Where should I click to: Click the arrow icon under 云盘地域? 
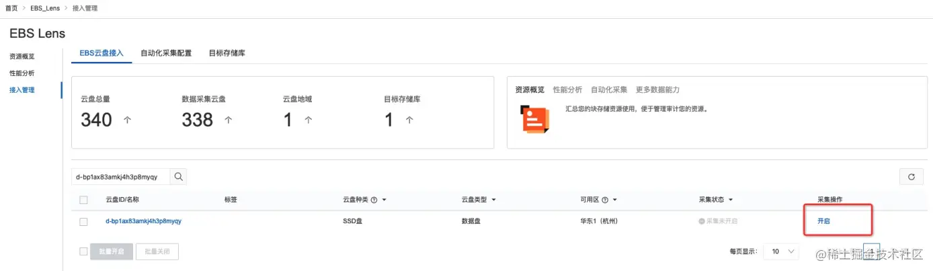309,120
